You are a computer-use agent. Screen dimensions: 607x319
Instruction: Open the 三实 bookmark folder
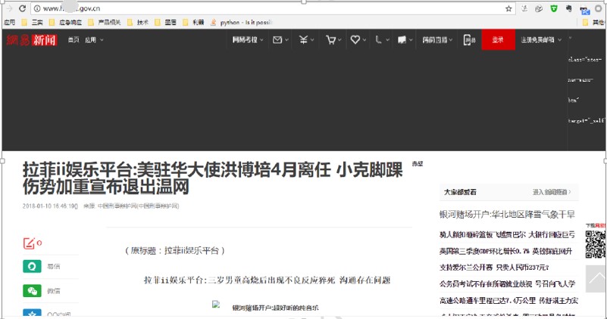pos(33,23)
